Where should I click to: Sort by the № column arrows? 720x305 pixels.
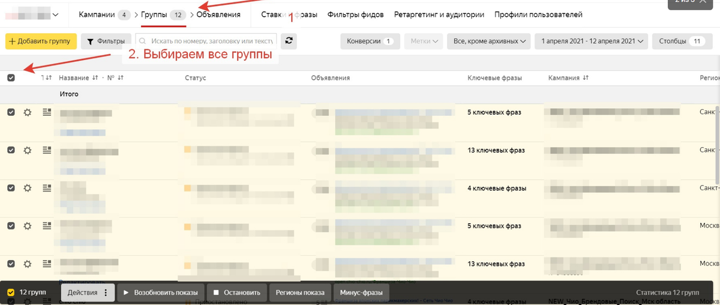120,78
